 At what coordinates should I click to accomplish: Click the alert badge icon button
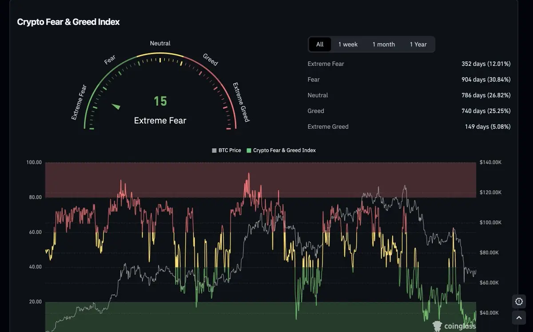click(519, 301)
